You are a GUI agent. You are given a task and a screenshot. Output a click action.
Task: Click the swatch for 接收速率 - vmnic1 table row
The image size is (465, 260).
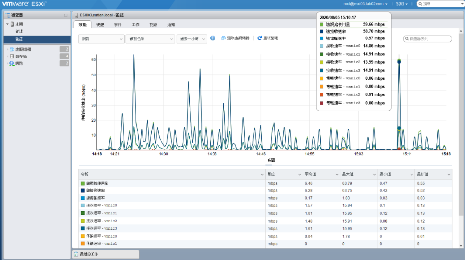[x=83, y=213]
